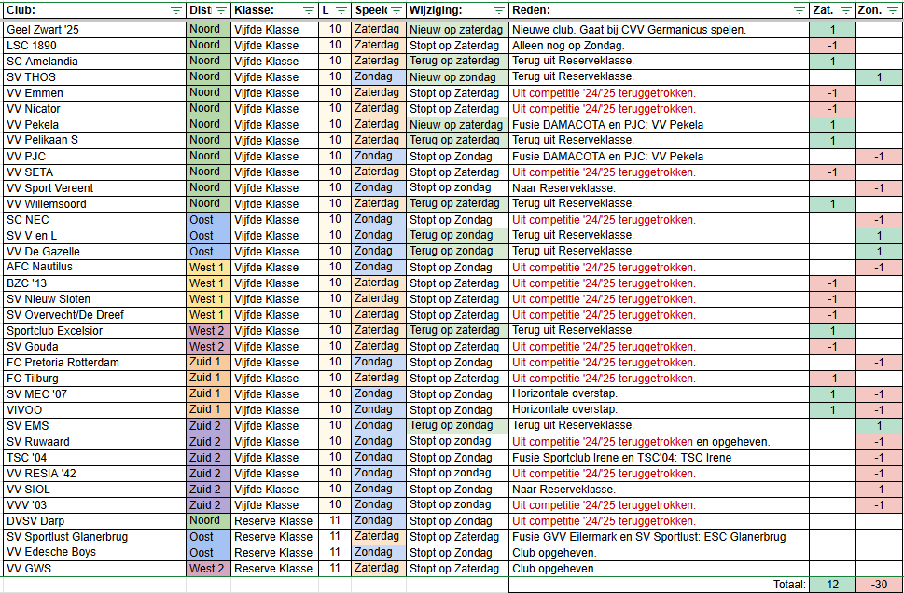Select reason 'Alleen nog op Zondag.'
904x593 pixels.
click(659, 46)
